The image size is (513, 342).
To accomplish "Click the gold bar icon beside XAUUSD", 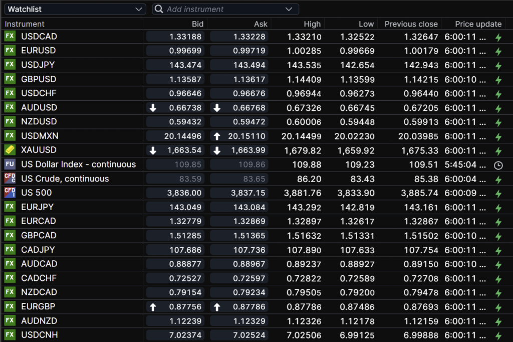I will (10, 150).
